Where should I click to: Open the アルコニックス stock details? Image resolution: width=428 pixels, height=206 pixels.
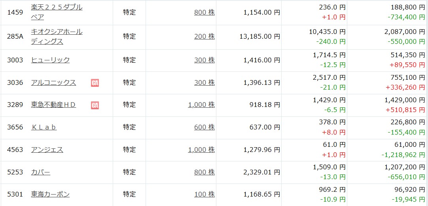tap(53, 82)
